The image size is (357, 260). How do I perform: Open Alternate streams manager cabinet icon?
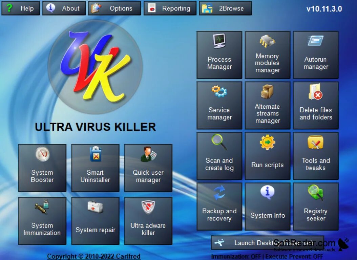pos(268,105)
